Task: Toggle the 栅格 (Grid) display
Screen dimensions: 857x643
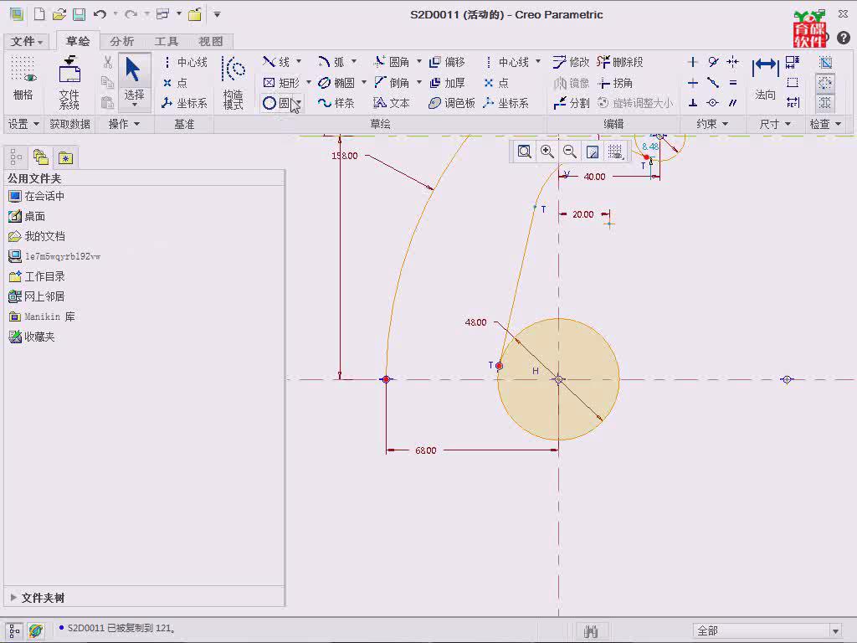Action: 23,78
